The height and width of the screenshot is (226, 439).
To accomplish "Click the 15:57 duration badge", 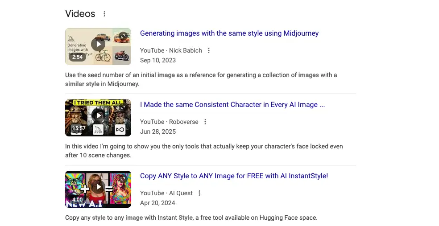I will point(79,128).
